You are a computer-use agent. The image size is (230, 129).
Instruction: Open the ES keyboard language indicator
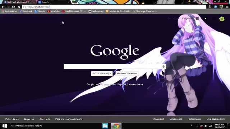(192, 125)
